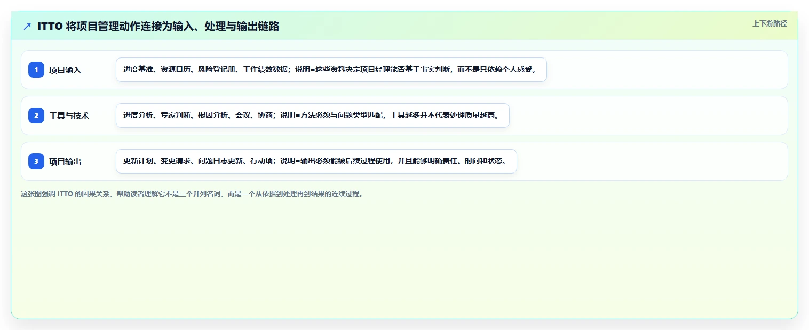This screenshot has width=809, height=330.
Task: Click the description box starting 更新计划、变更请求
Action: [x=316, y=161]
